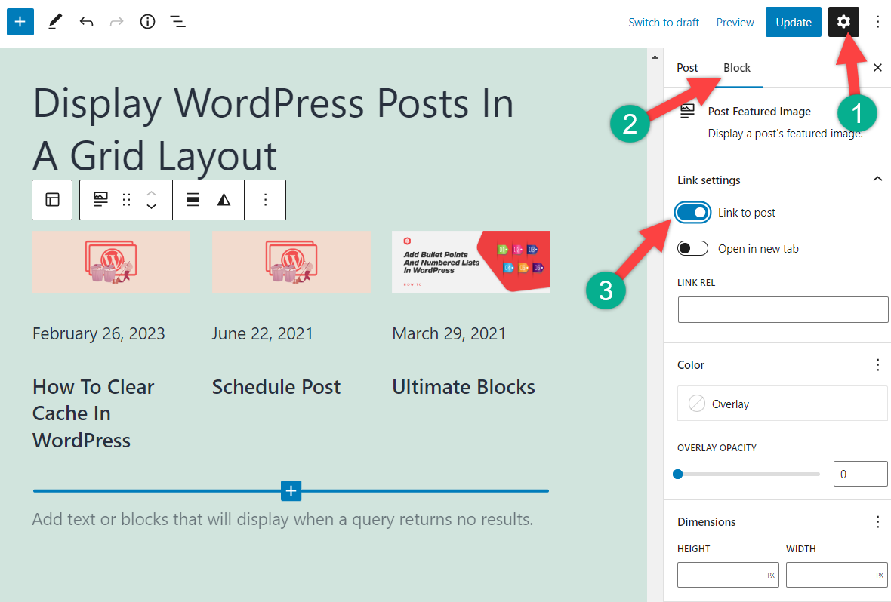Open the editor Options with the three-dot icon

(877, 21)
